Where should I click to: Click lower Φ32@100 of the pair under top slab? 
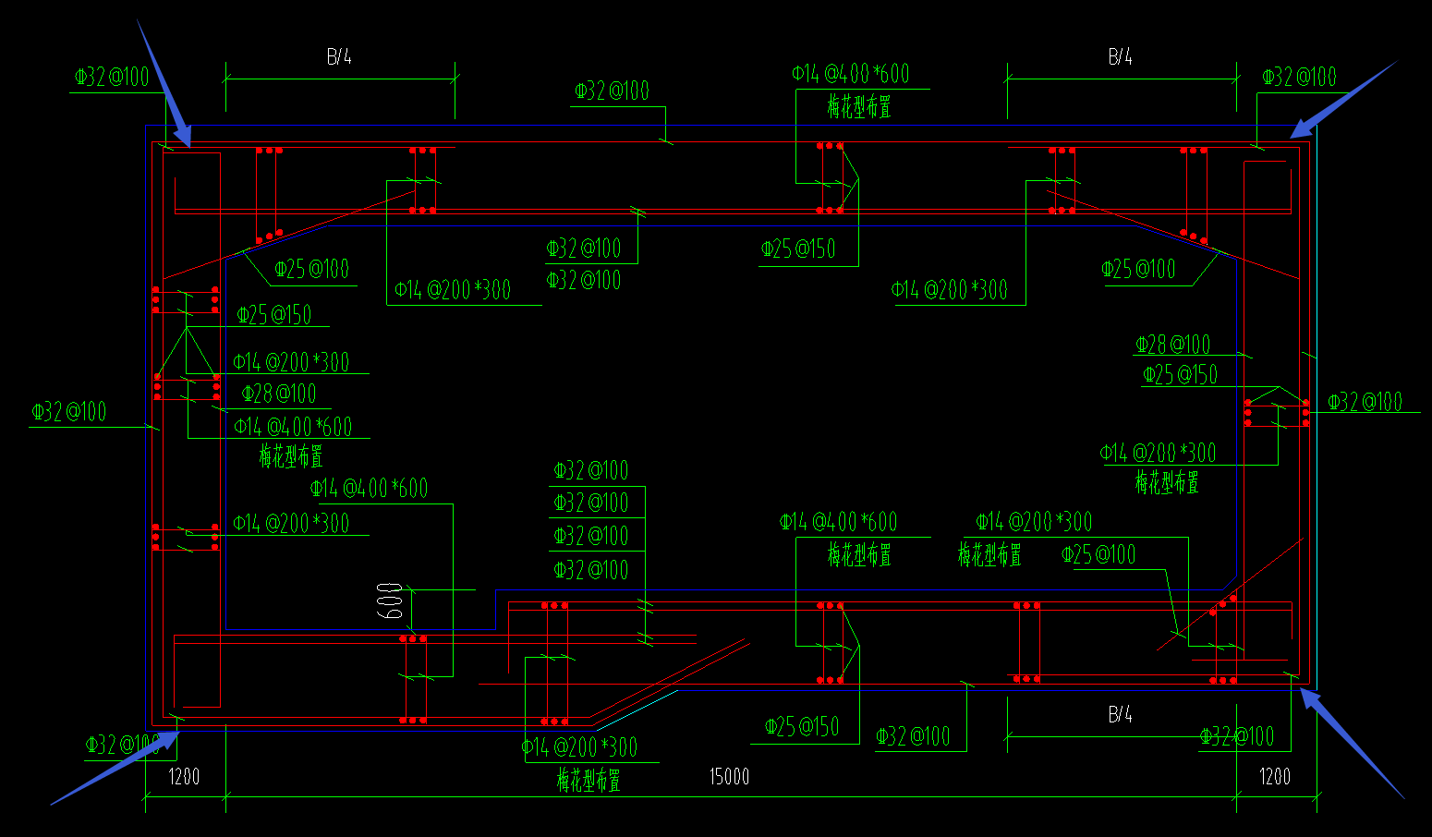(584, 280)
